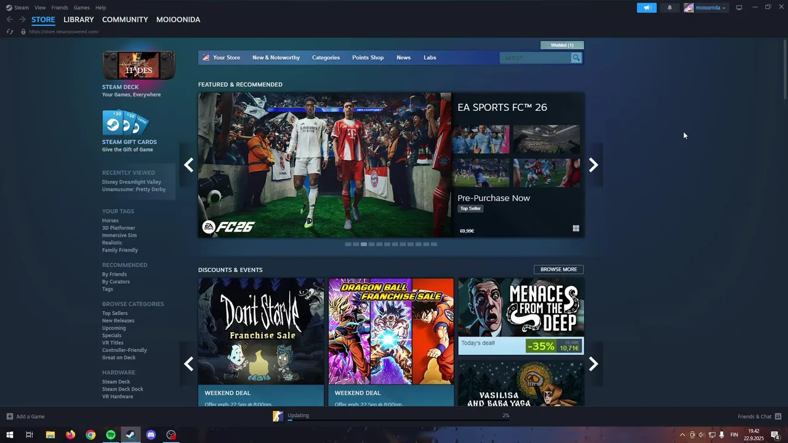The image size is (788, 443).
Task: Go back with the left arrow
Action: click(9, 20)
